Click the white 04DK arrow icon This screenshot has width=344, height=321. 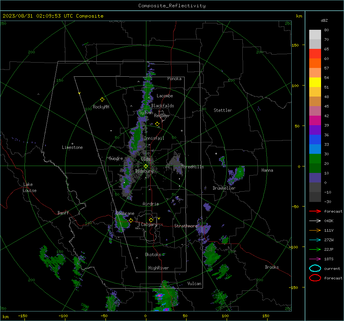tap(315, 221)
